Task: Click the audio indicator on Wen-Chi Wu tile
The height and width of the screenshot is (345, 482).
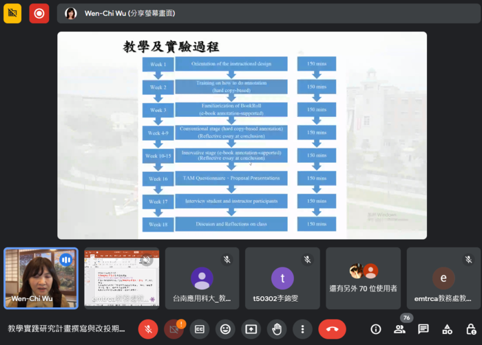Action: 66,260
